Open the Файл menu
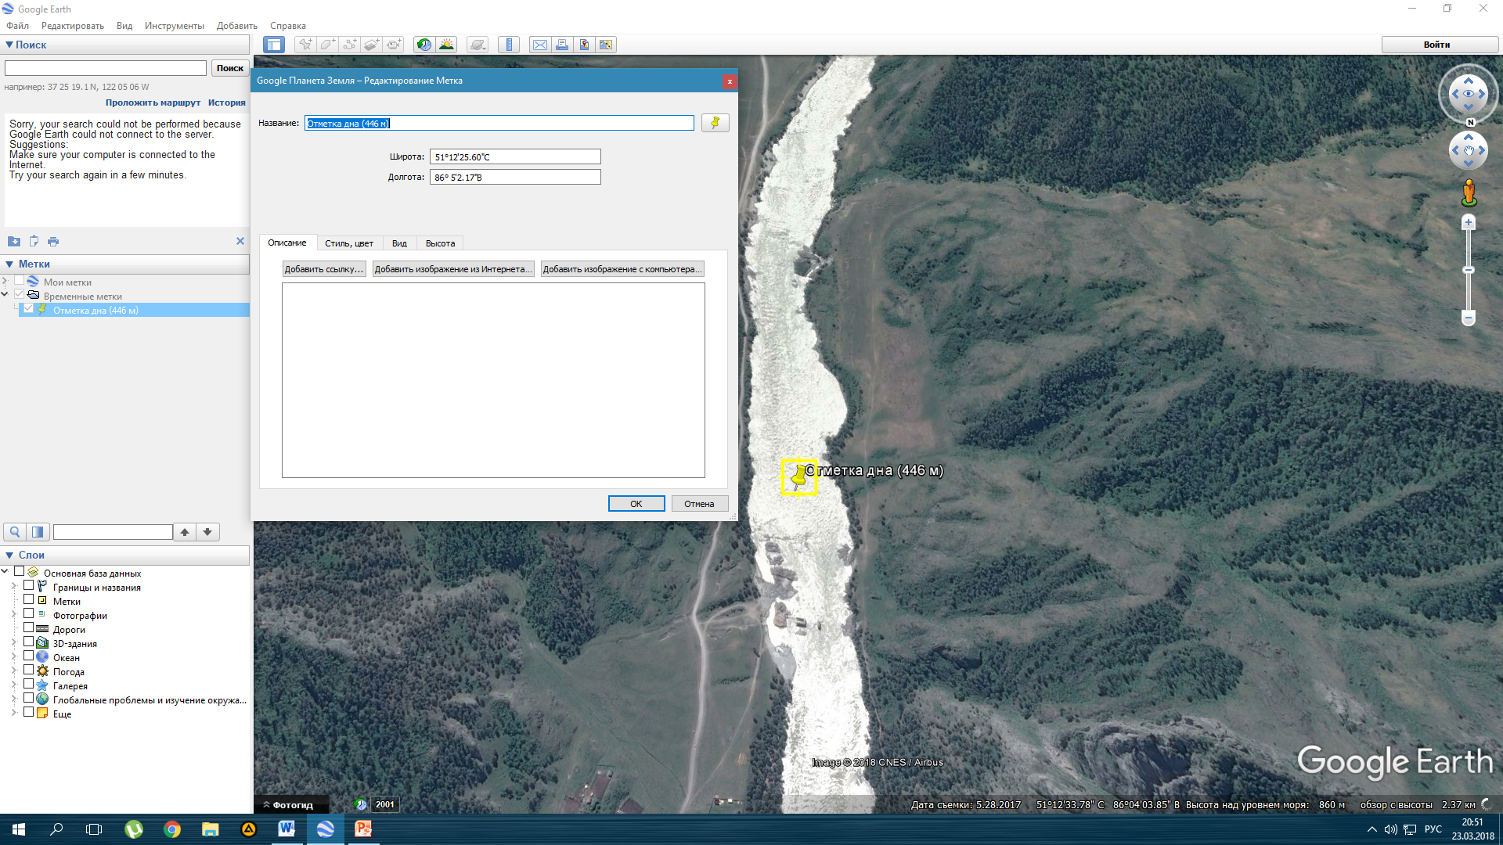Viewport: 1503px width, 845px height. click(17, 26)
